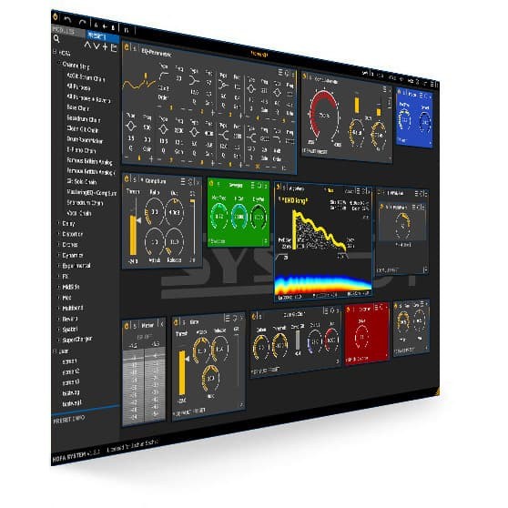Click the redo arrow in top toolbar
This screenshot has height=508, width=508.
83,23
